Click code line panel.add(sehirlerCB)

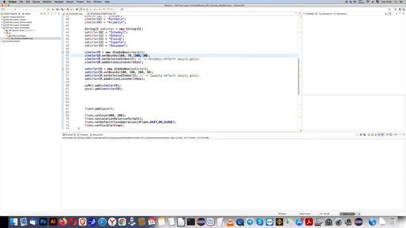point(103,89)
